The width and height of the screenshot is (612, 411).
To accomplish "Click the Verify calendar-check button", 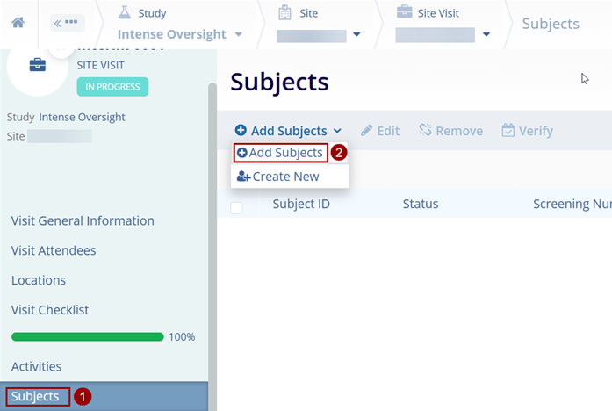I will pos(527,131).
